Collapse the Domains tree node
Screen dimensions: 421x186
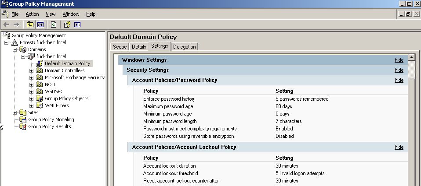click(x=15, y=49)
